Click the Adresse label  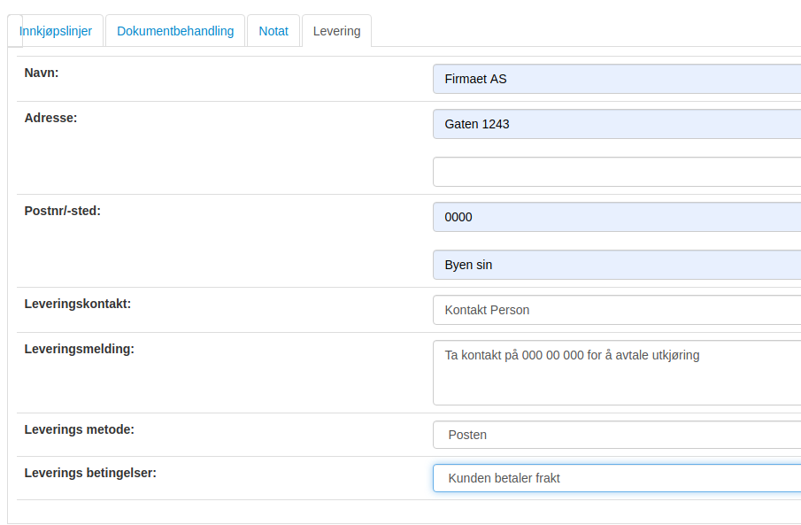coord(50,118)
